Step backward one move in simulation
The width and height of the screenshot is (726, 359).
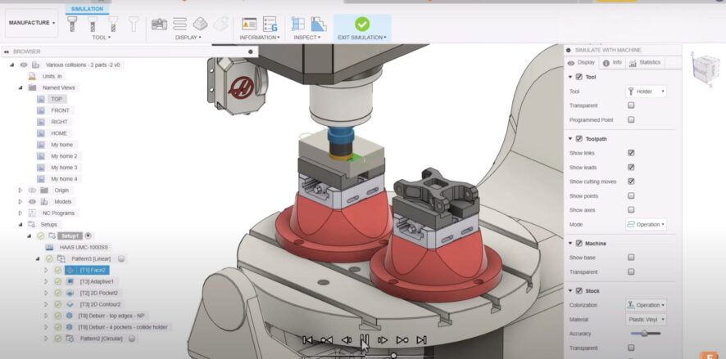tap(346, 340)
